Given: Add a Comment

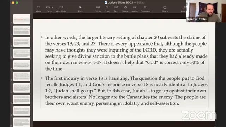Looking at the screenshot, I should [x=145, y=9].
